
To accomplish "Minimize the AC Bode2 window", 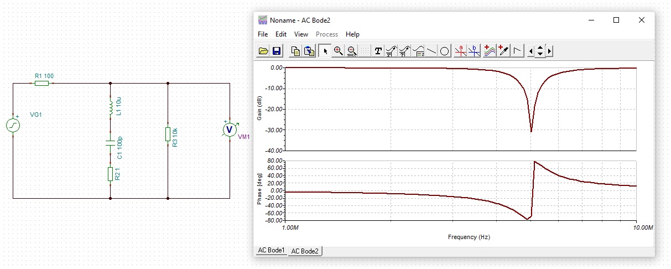I will [590, 20].
